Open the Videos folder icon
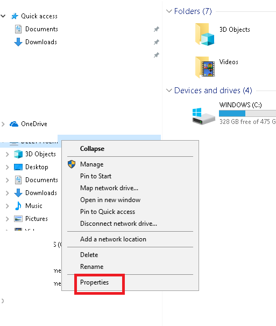Screen dimensions: 276x326 click(x=205, y=67)
